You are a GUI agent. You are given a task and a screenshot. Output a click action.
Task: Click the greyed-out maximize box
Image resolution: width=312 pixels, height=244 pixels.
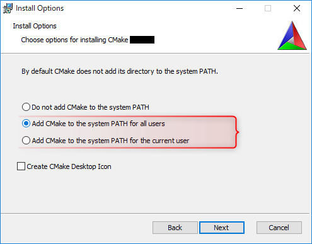[268, 8]
